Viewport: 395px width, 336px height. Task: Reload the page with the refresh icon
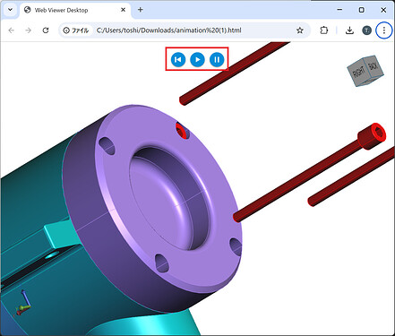point(46,30)
